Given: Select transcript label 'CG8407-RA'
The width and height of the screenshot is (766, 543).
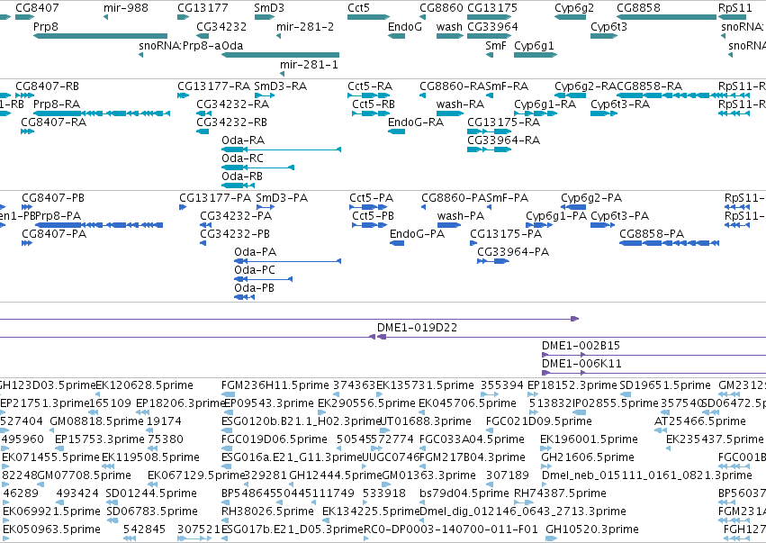Looking at the screenshot, I should tap(54, 122).
